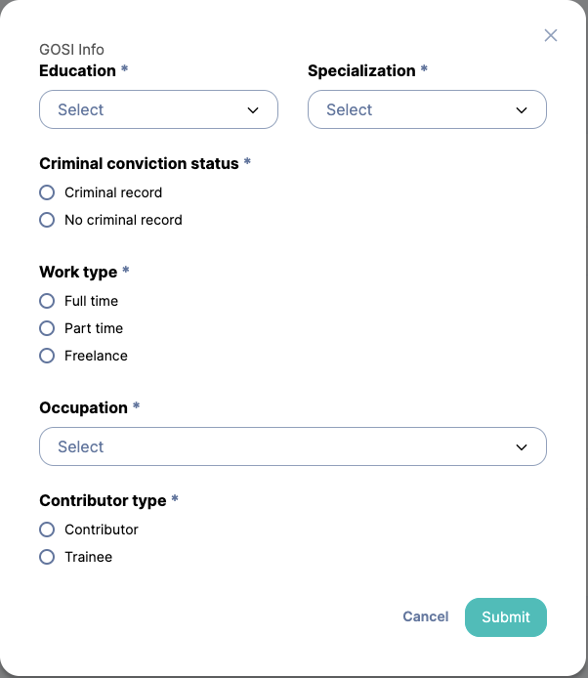Click the Trainee label text
The image size is (588, 678).
point(88,557)
